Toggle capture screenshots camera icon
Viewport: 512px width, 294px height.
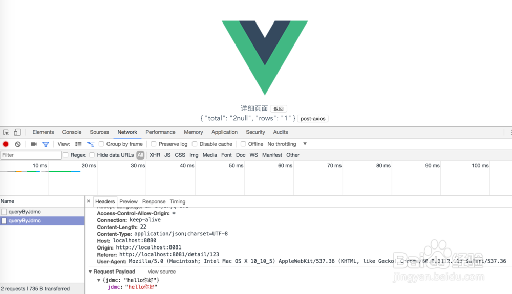(34, 144)
